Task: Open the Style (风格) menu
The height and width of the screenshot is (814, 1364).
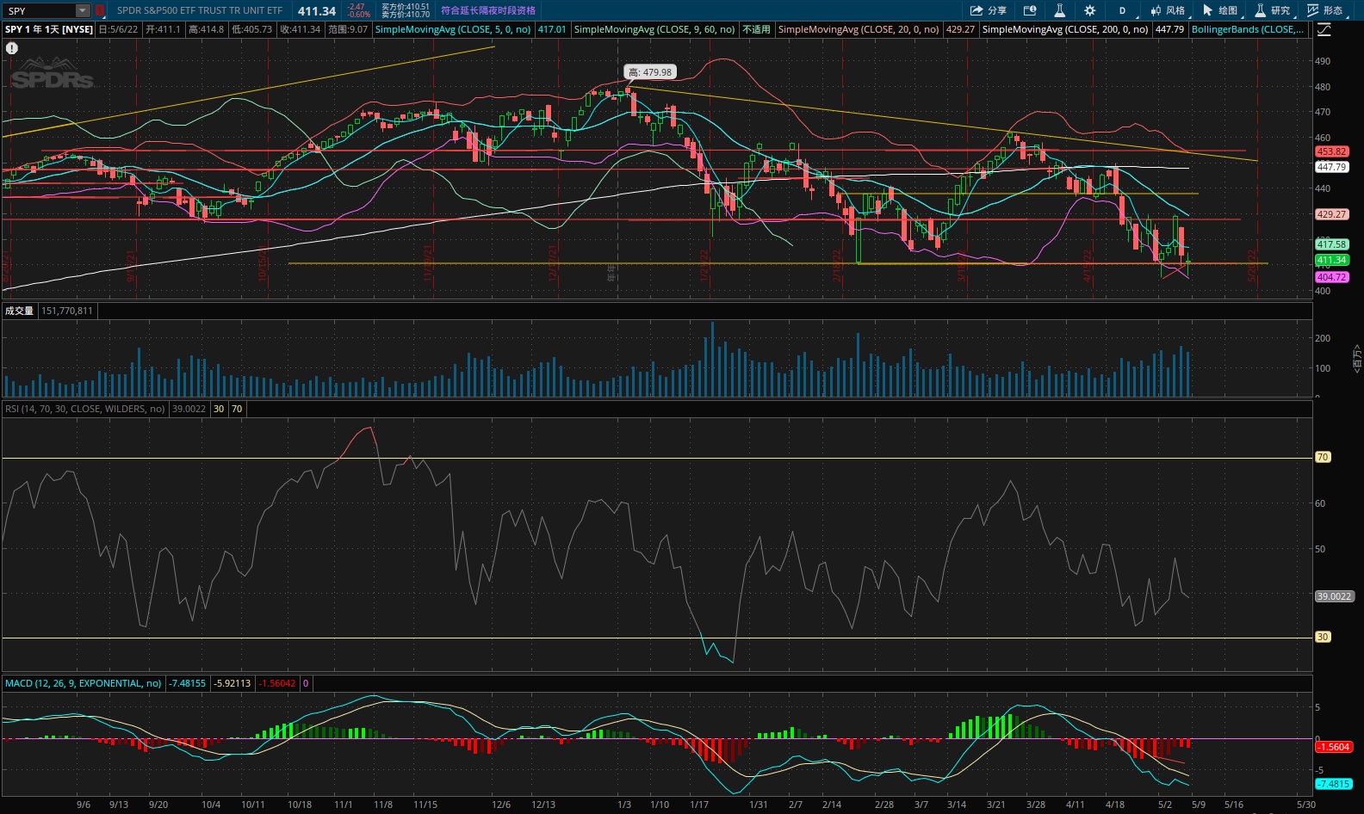Action: [x=1169, y=10]
